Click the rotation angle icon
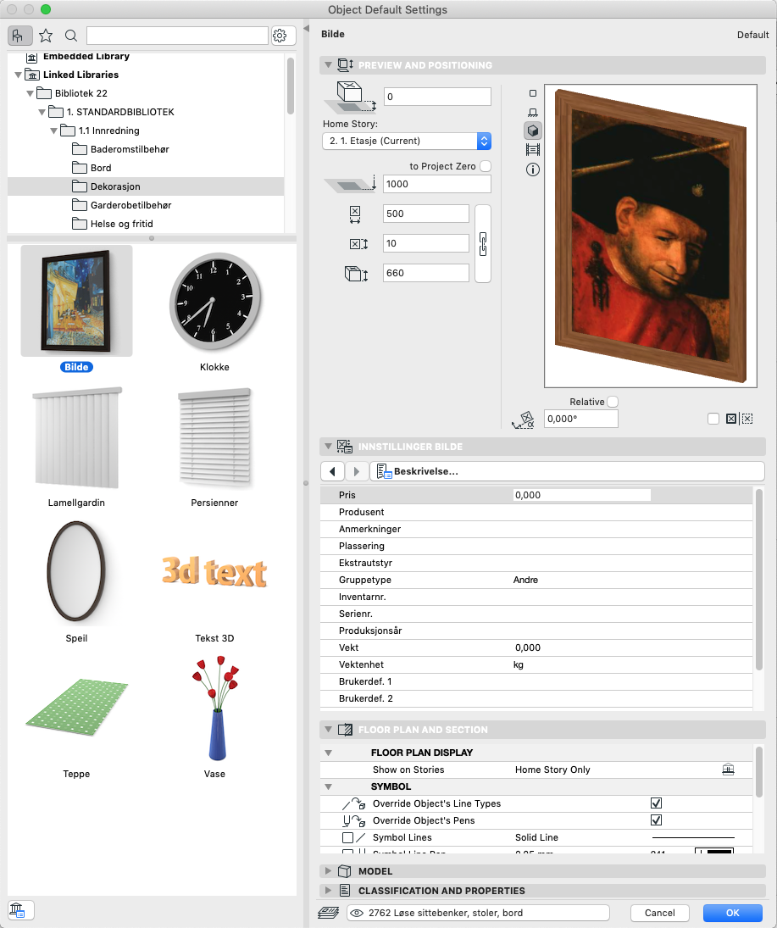777x928 pixels. coord(523,420)
